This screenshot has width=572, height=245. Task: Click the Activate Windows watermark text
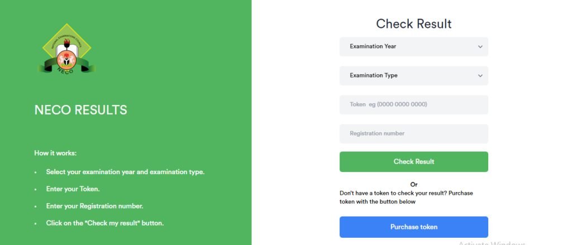(x=492, y=243)
